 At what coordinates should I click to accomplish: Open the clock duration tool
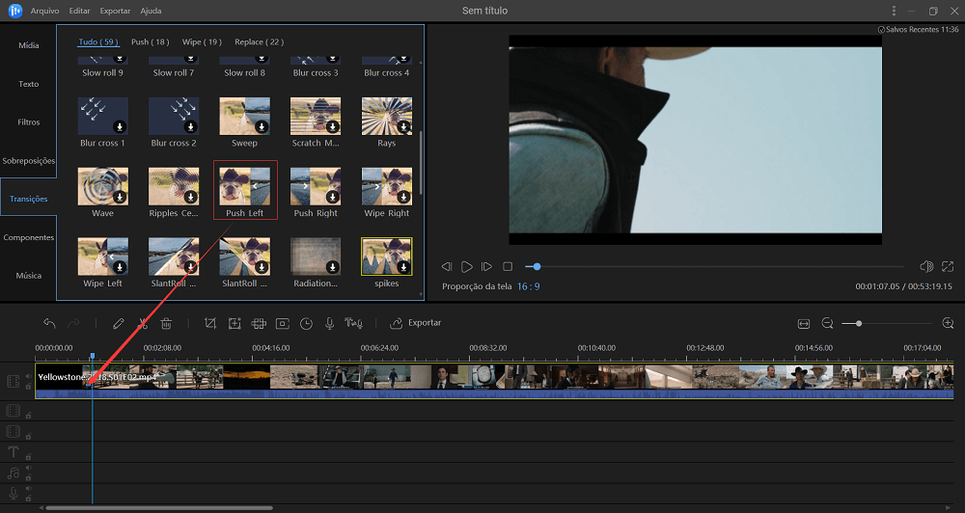[x=306, y=323]
